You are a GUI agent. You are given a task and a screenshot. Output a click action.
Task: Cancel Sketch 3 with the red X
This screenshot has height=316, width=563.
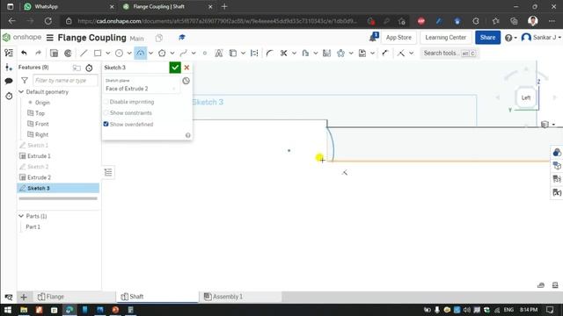coord(186,68)
